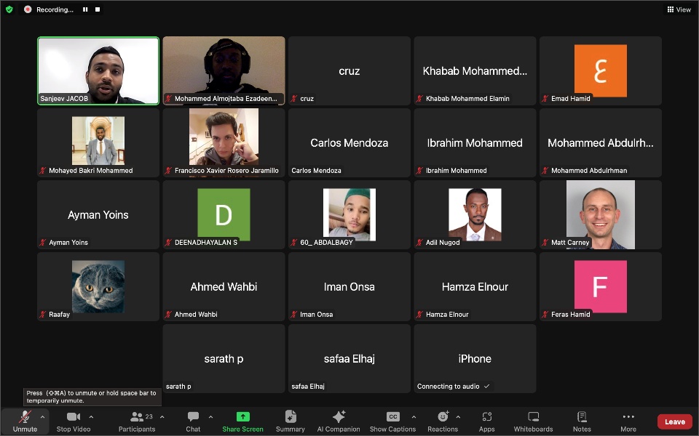Screen dimensions: 699x436
Task: Expand caption options arrow beside Show Captions
Action: (x=414, y=417)
